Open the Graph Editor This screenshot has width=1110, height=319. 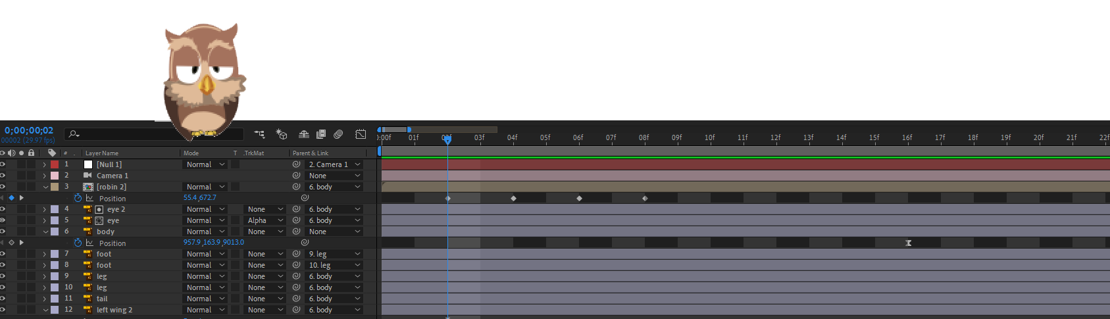361,134
